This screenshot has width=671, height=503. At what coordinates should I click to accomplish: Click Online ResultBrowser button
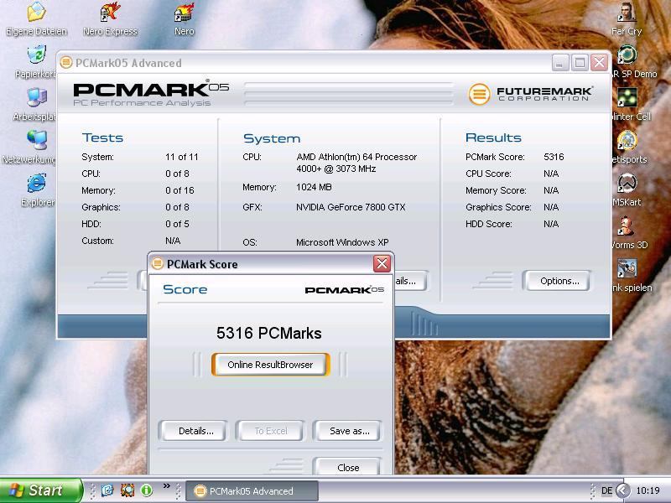coord(270,365)
